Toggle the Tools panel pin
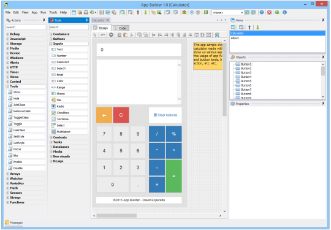The image size is (331, 230). click(x=86, y=20)
